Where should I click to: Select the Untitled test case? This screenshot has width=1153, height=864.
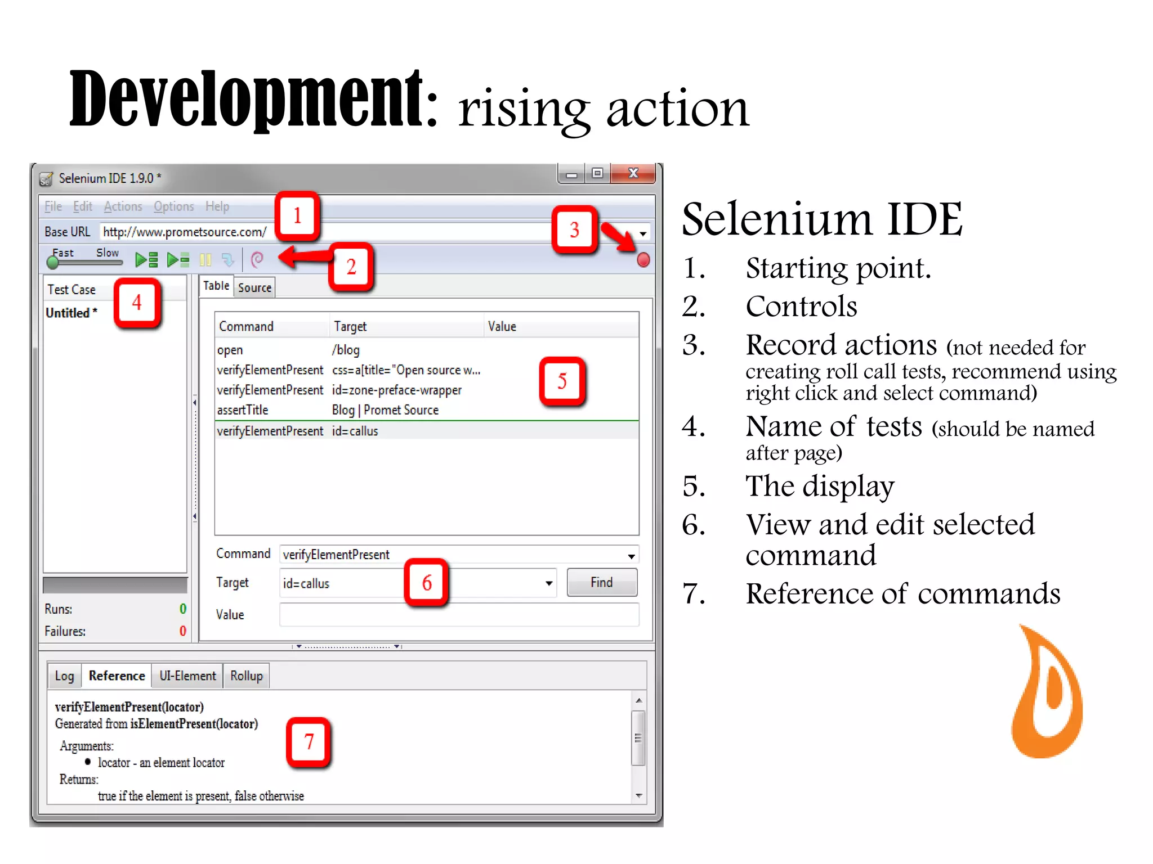tap(114, 313)
